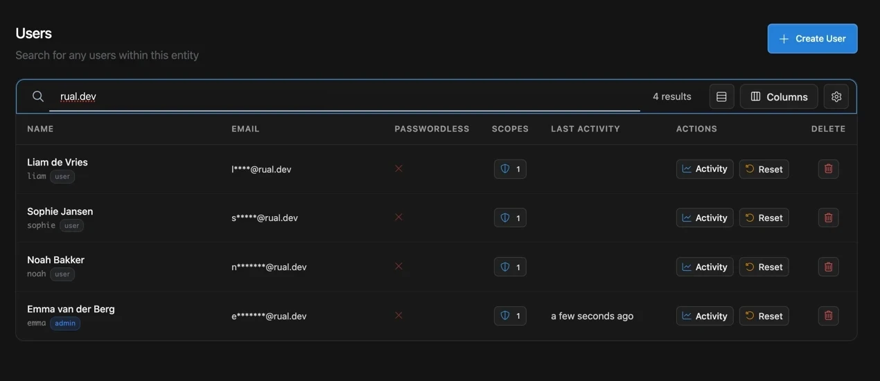
Task: Toggle passwordless X mark for Noah Bakker
Action: click(x=398, y=266)
